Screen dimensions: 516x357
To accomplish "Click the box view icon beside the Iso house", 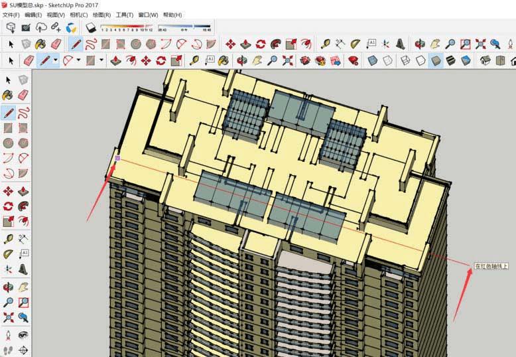I will click(x=500, y=60).
